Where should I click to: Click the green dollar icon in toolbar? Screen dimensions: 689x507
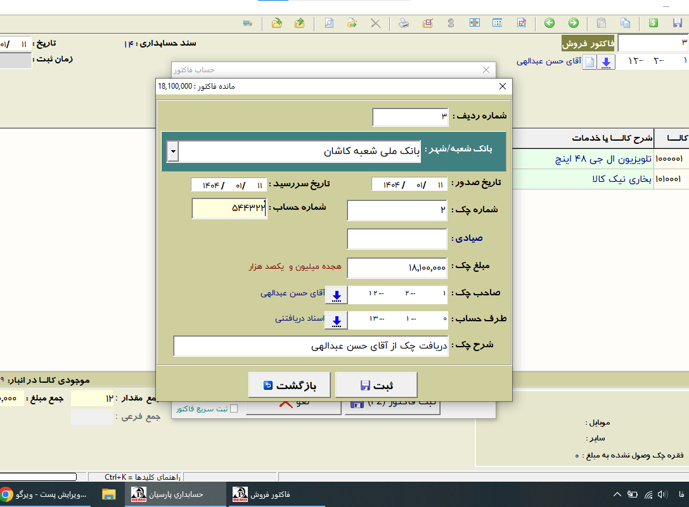pyautogui.click(x=653, y=23)
